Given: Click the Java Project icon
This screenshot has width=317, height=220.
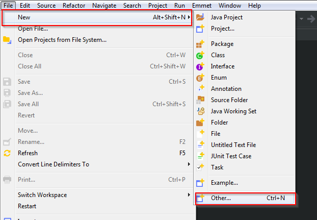Looking at the screenshot, I should pyautogui.click(x=200, y=17).
